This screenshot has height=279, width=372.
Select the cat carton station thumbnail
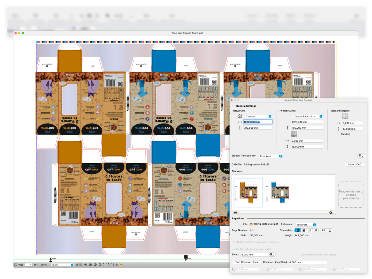coord(248,192)
